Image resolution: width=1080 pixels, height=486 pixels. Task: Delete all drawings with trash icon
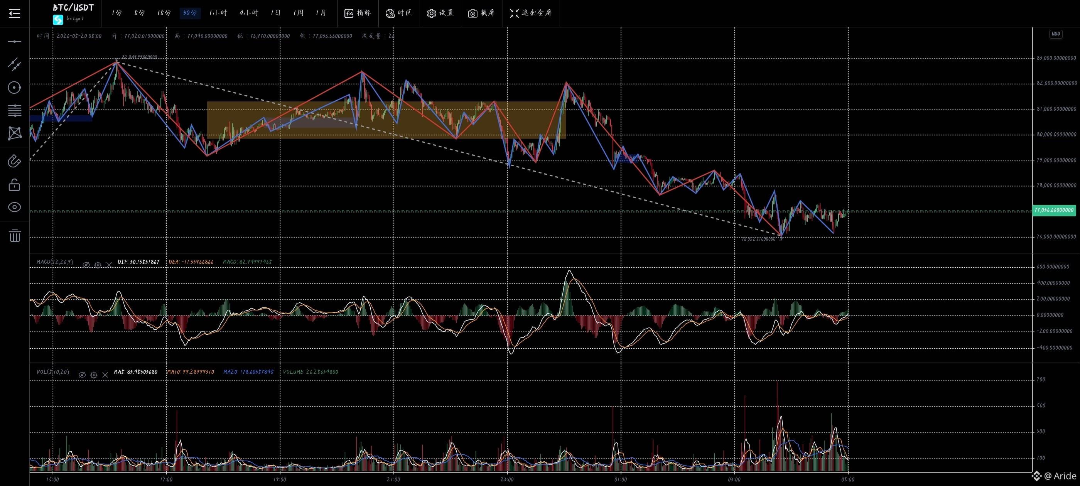(x=15, y=236)
